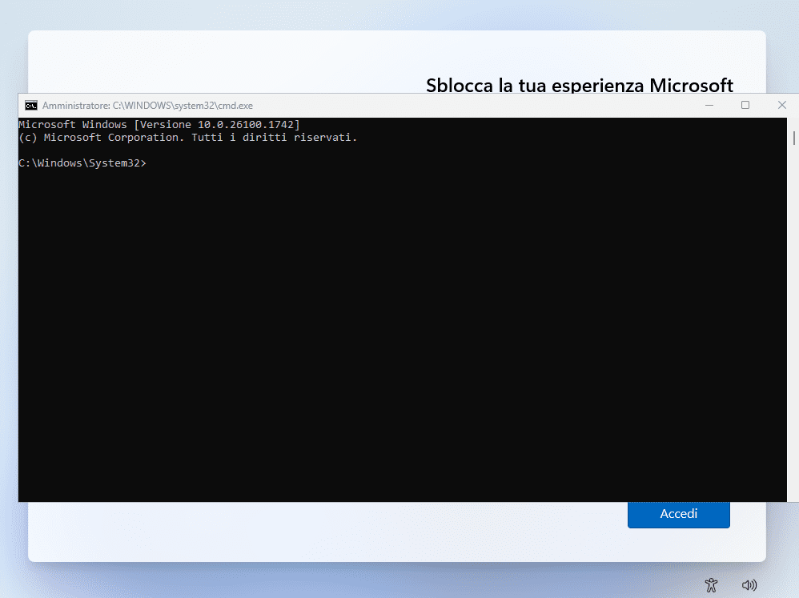Click the blurred background left of the accessibility icon
The image size is (799, 598).
click(400, 583)
